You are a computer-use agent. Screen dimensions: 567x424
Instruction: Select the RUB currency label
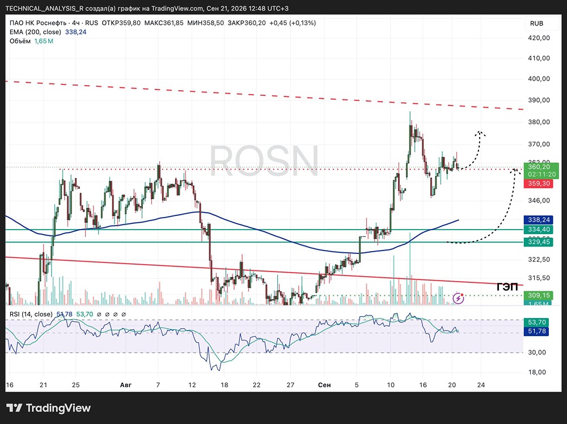tap(536, 23)
